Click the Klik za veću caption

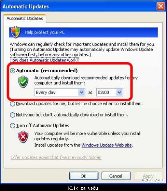pyautogui.click(x=83, y=188)
